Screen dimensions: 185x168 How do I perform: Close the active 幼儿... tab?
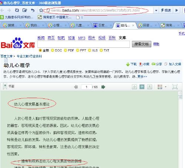pyautogui.click(x=133, y=26)
